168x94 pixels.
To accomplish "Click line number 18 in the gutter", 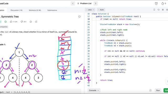I will (x=88, y=19).
